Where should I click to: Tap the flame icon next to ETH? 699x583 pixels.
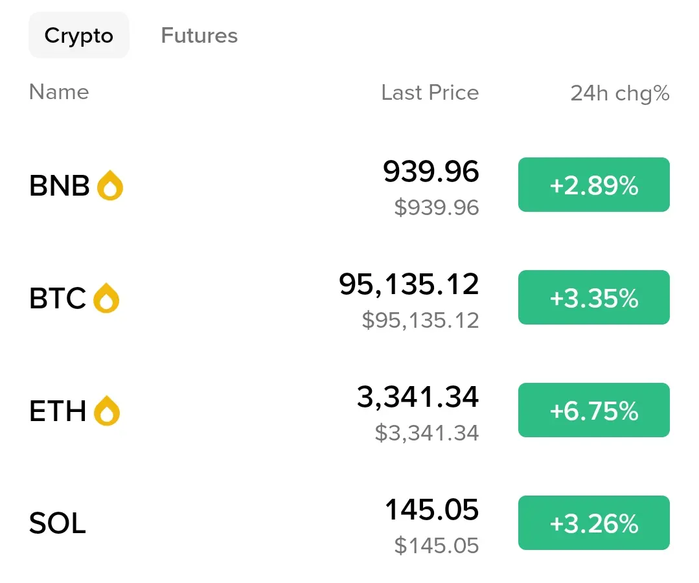(x=107, y=411)
